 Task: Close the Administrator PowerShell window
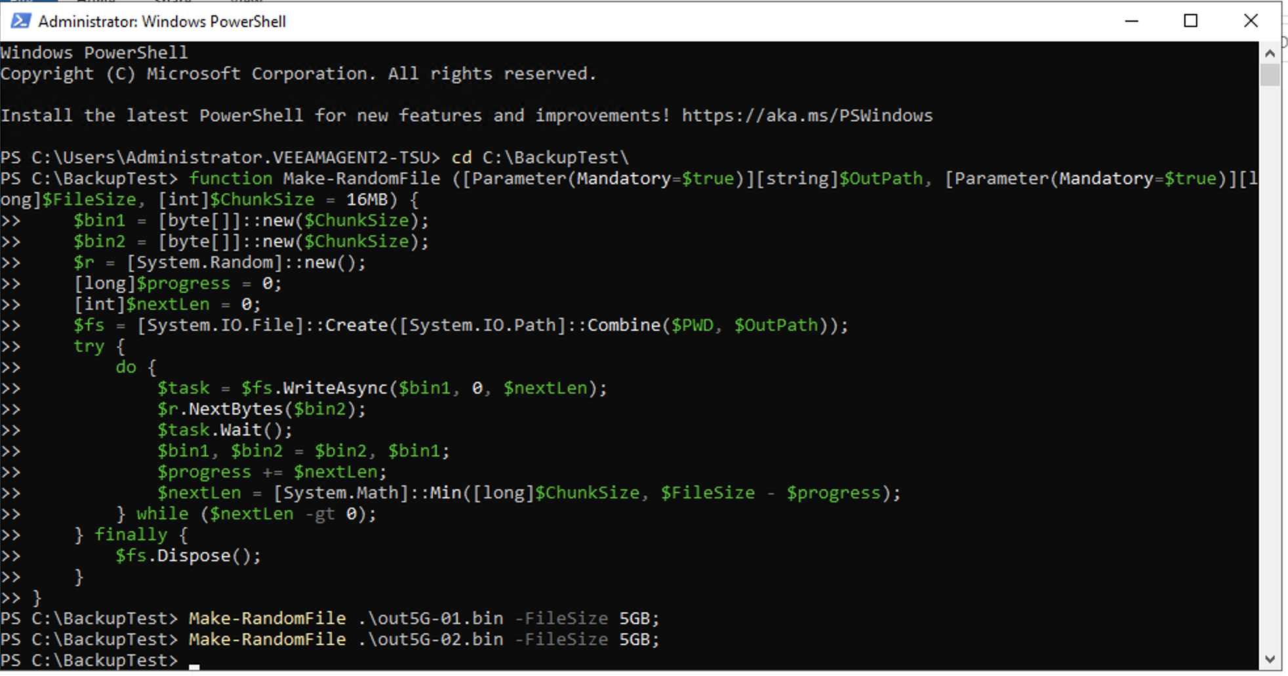1251,21
